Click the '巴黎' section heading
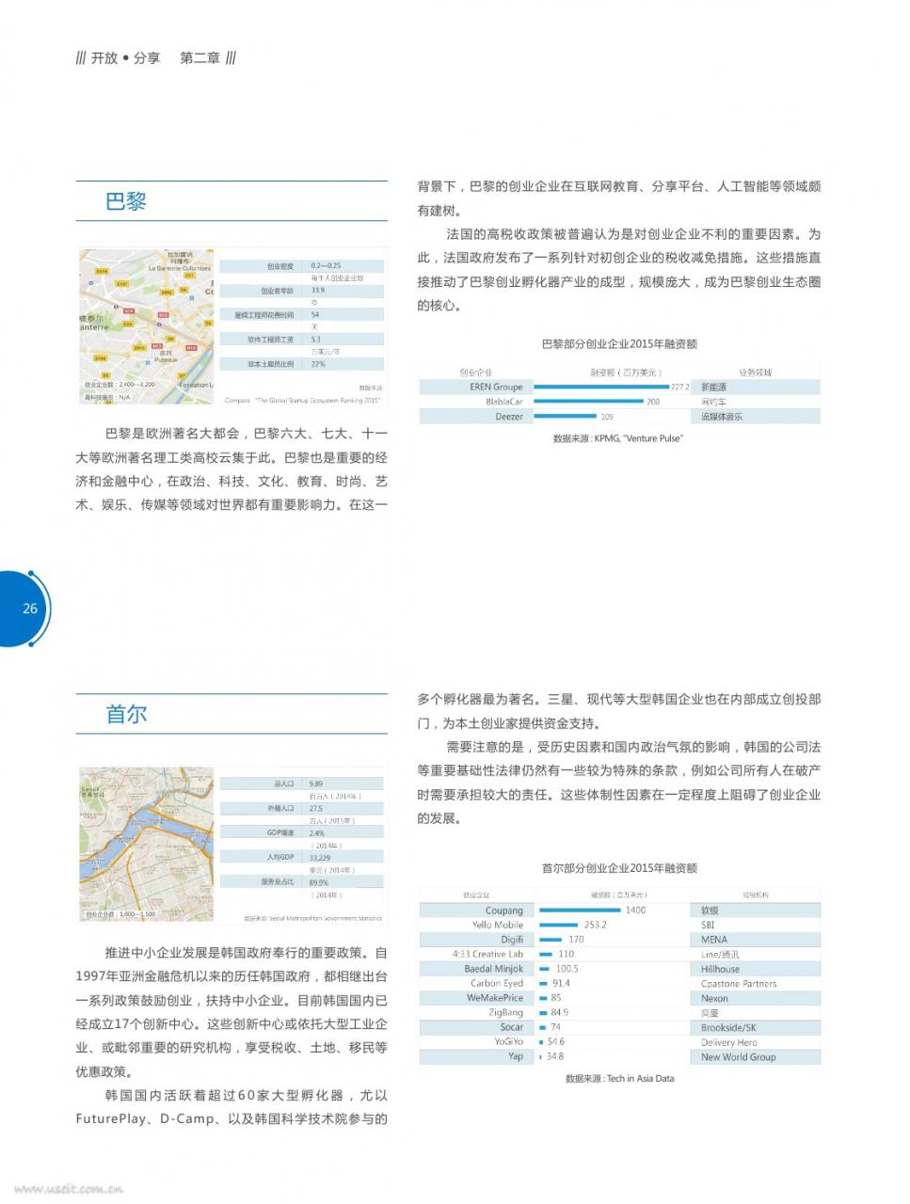 point(126,201)
